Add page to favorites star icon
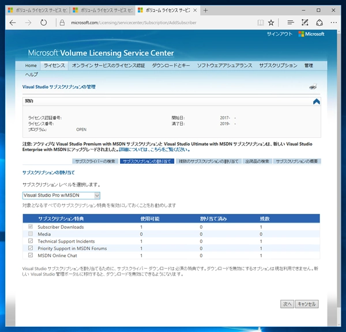This screenshot has height=332, width=346. (x=271, y=22)
